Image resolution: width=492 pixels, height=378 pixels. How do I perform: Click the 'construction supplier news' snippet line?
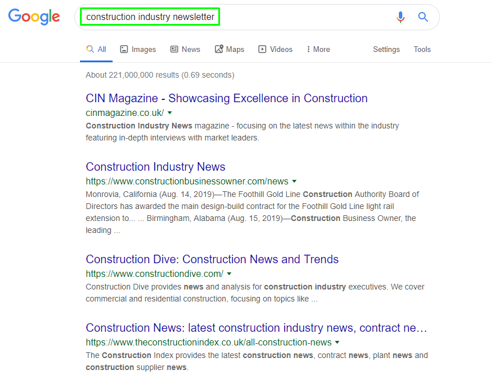tap(137, 367)
